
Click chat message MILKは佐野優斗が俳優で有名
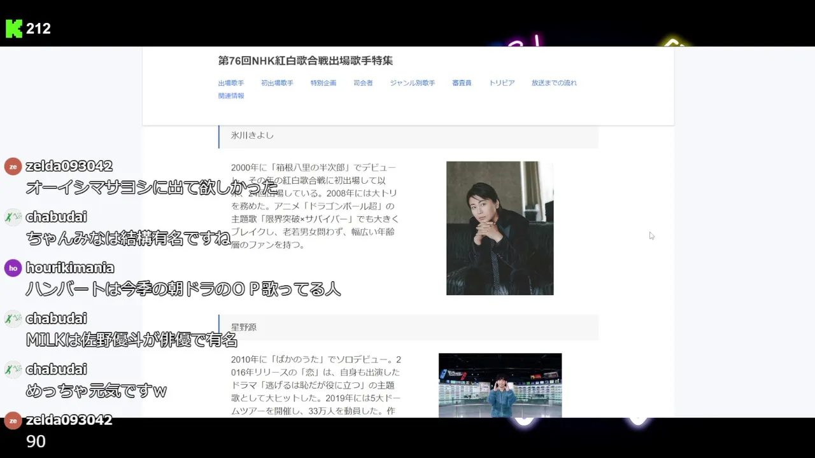coord(132,340)
